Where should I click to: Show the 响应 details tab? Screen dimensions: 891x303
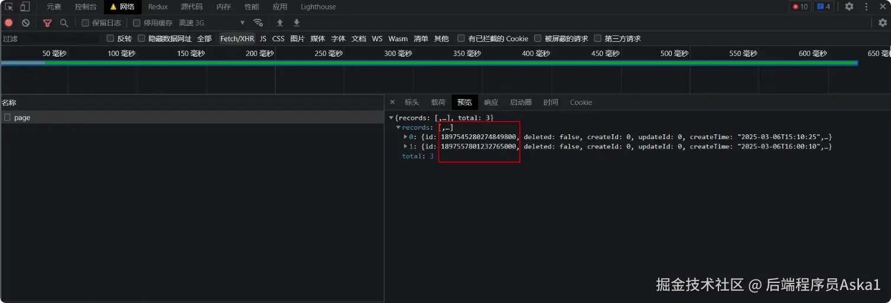click(x=491, y=102)
